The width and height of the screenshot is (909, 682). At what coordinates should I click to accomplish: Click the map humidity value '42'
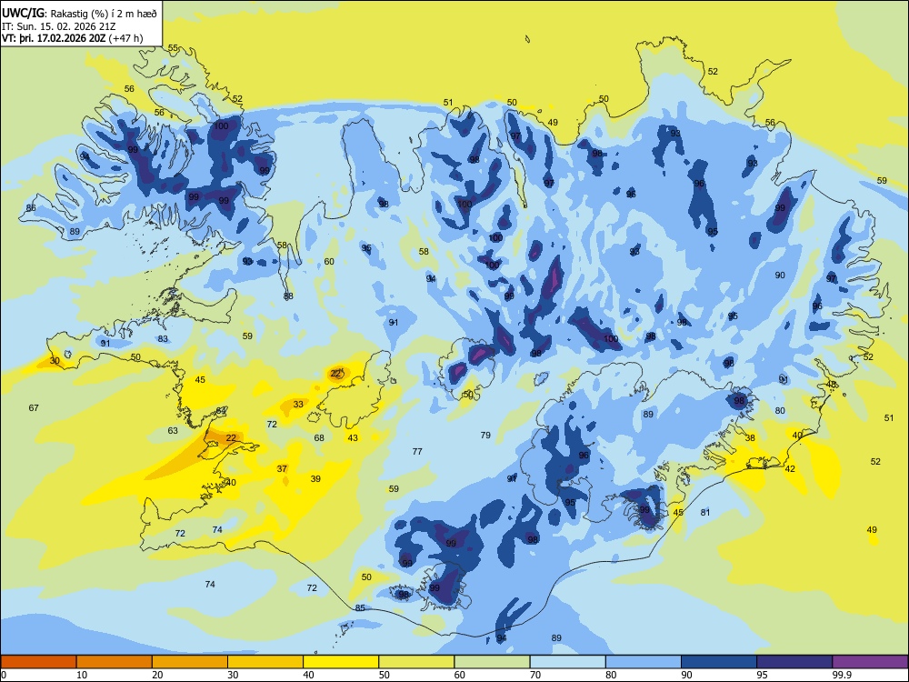(x=790, y=468)
